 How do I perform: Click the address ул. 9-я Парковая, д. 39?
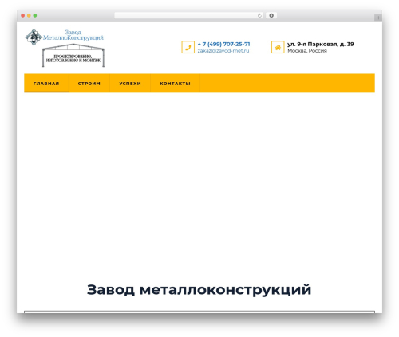click(321, 44)
